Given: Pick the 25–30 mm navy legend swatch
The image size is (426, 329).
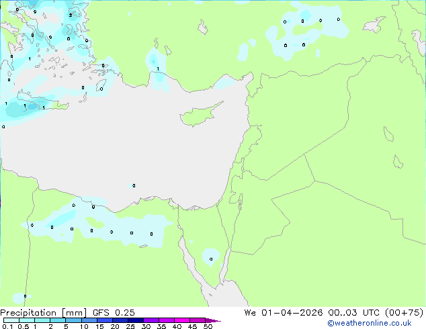Looking at the screenshot, I should tap(135, 320).
